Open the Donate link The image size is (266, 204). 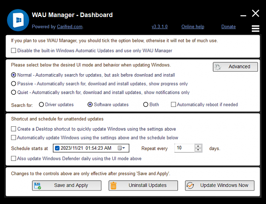tap(228, 27)
